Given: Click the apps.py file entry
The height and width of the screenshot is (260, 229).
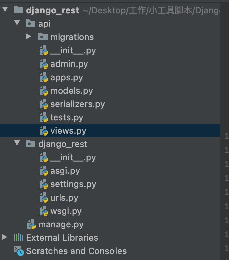Looking at the screenshot, I should click(66, 77).
